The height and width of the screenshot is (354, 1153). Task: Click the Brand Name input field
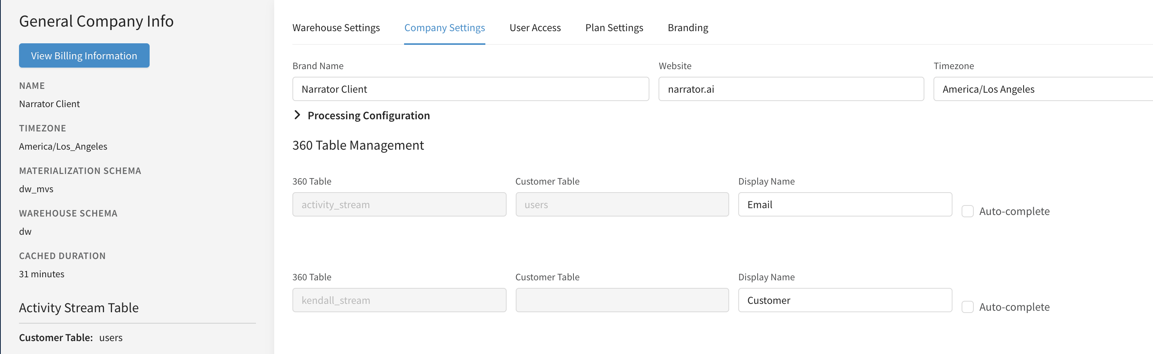(470, 89)
